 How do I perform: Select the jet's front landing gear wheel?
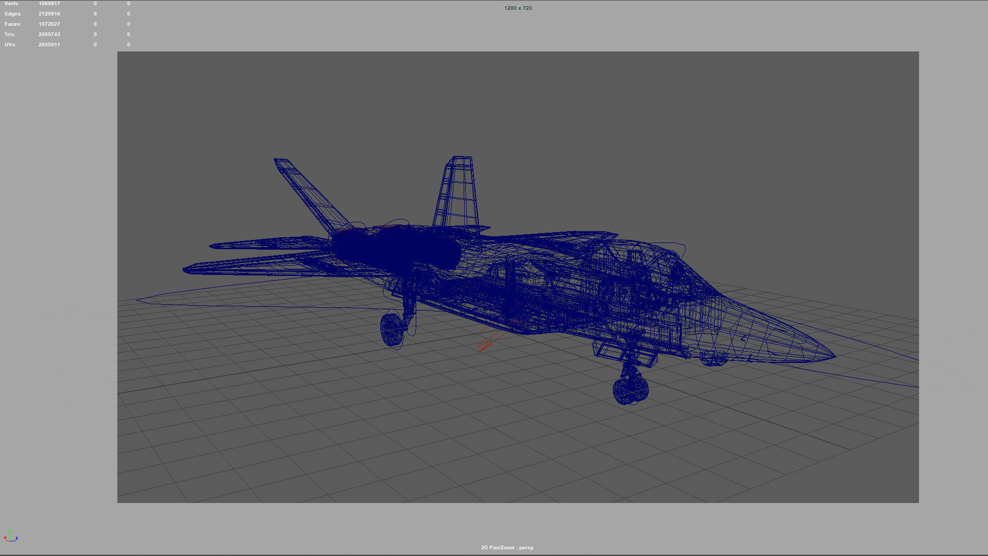630,390
